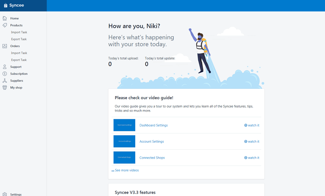Go to the My shop page
Screen dimensions: 325x196
click(16, 88)
